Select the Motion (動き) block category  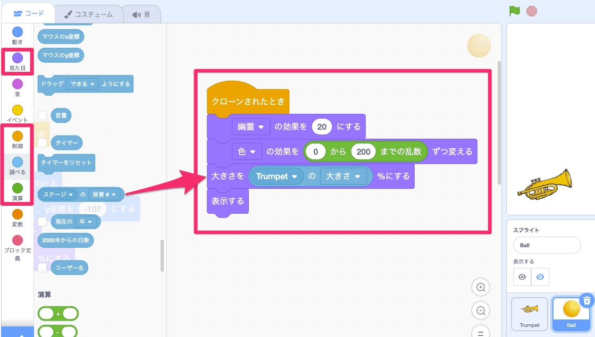[x=18, y=35]
